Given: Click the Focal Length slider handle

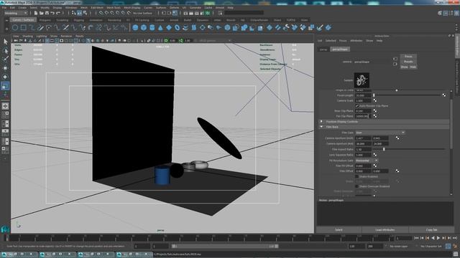Looking at the screenshot, I should pyautogui.click(x=374, y=95).
